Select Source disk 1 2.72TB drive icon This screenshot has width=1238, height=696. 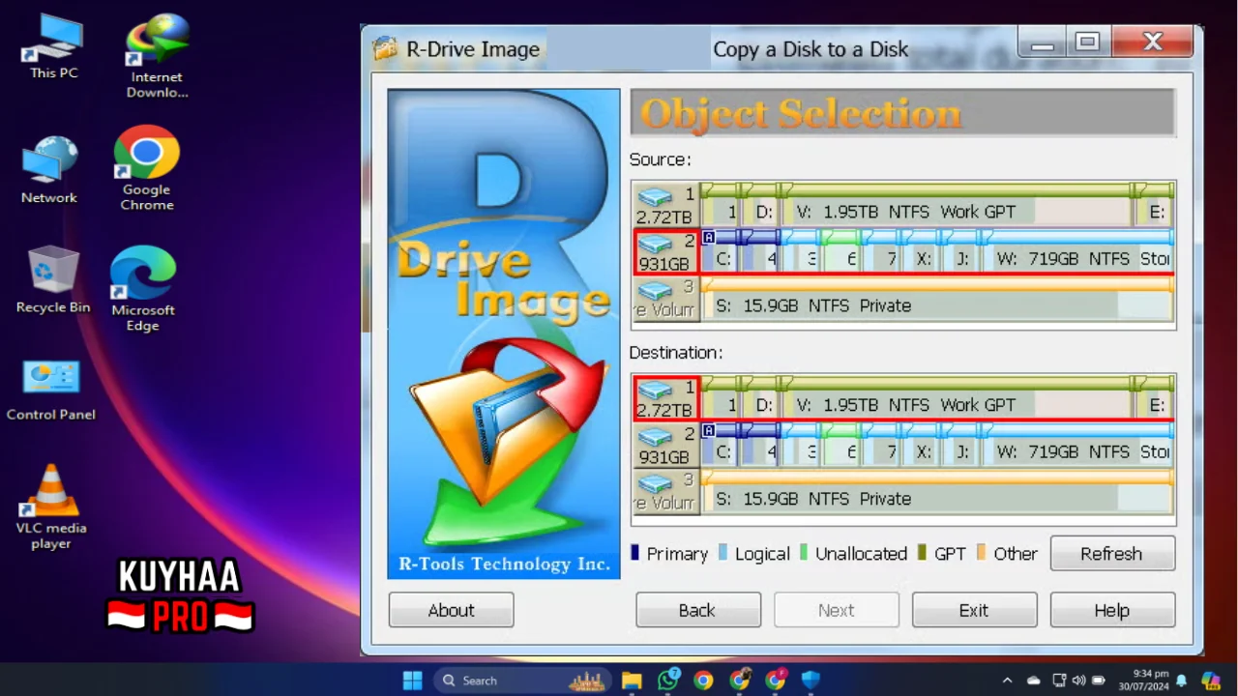pos(665,205)
